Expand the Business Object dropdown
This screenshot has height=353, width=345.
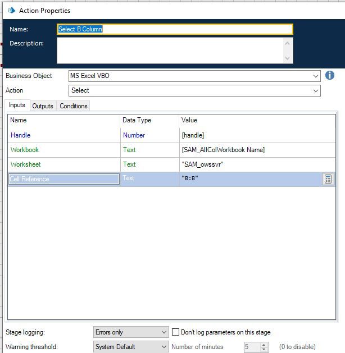[316, 76]
